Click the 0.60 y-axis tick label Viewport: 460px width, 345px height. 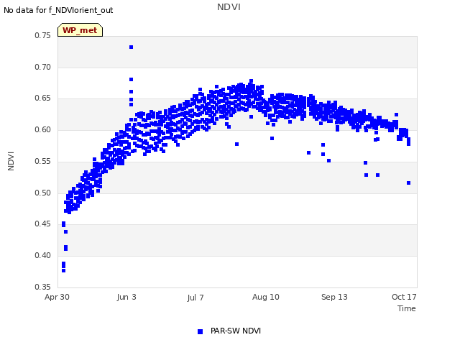coord(43,129)
